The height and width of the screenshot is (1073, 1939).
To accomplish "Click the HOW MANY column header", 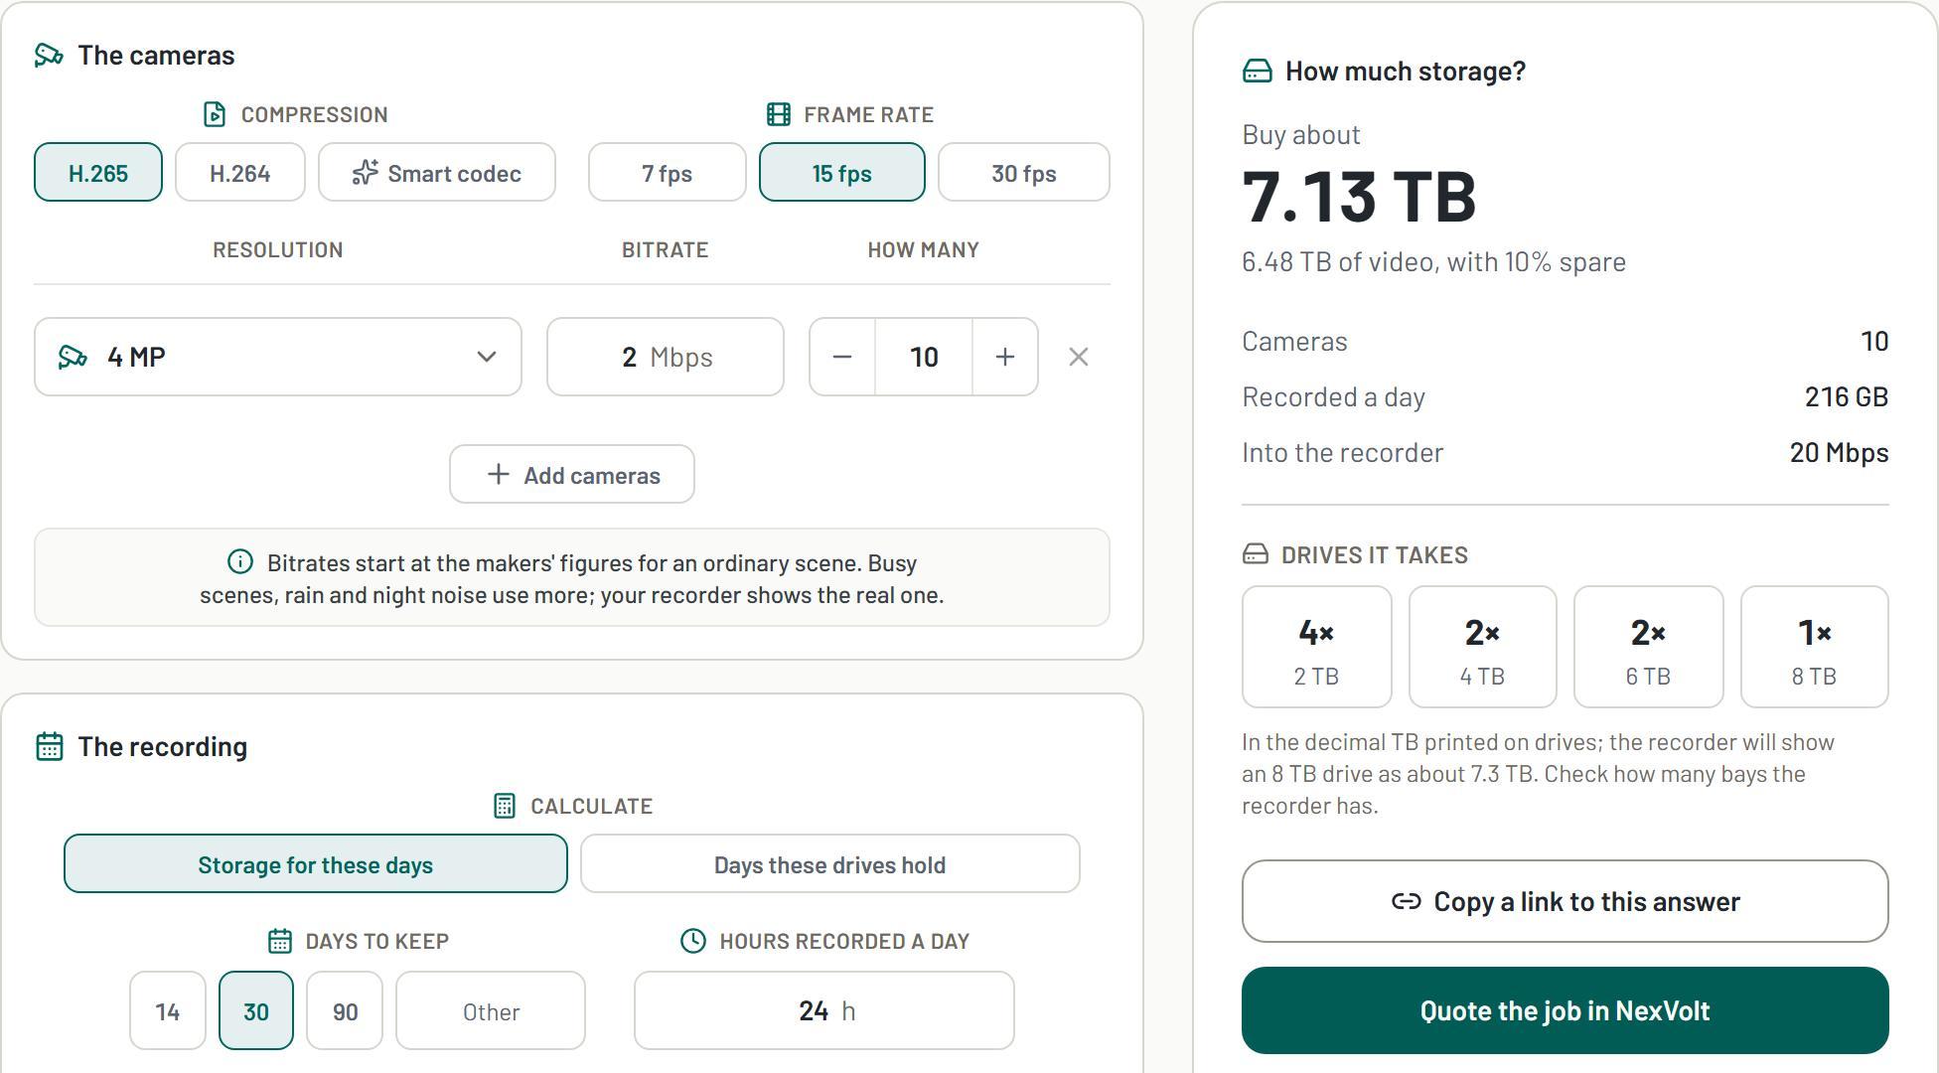I will (924, 249).
